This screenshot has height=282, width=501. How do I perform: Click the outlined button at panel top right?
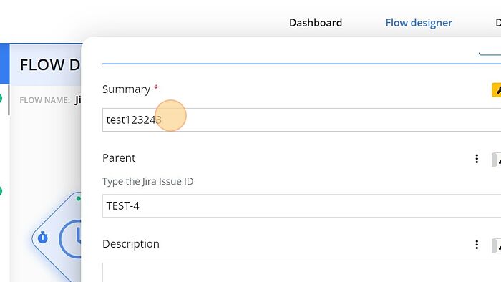(490, 54)
